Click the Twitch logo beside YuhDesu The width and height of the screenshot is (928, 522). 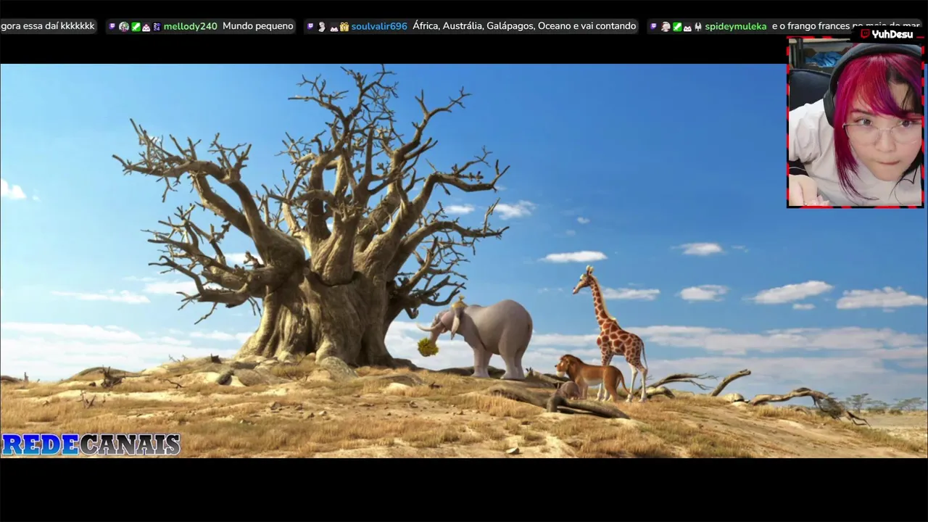tap(865, 33)
